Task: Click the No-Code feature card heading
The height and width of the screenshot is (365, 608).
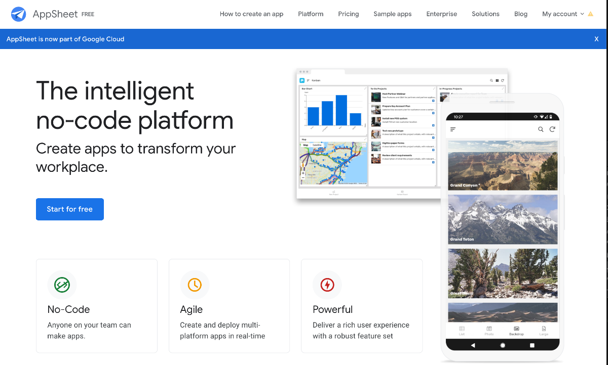Action: click(68, 309)
